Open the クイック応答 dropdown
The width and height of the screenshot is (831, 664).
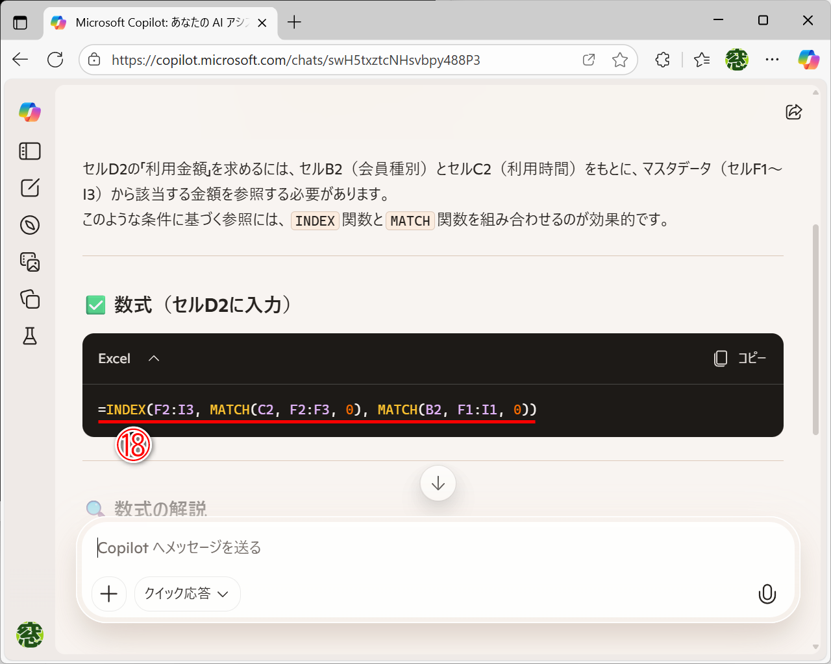pos(187,594)
